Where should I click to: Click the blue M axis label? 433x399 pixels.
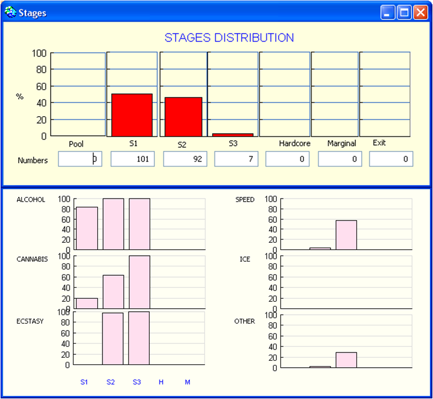(187, 382)
